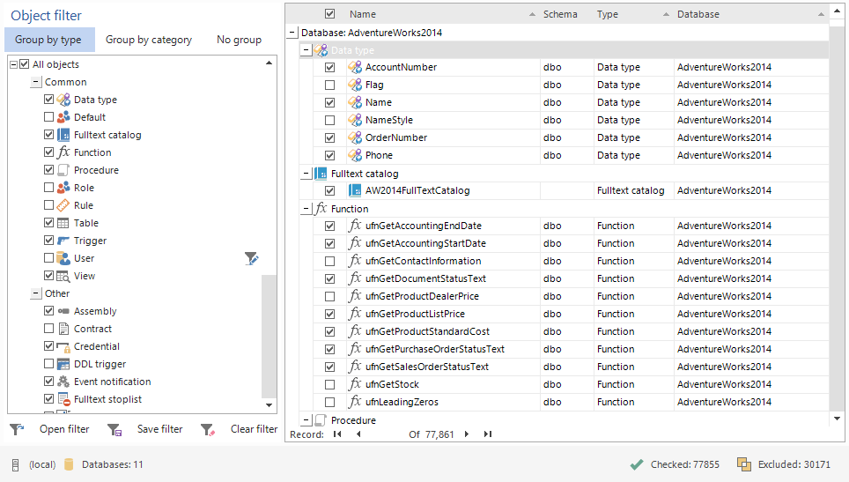Click the Assembly icon in the filter tree

pyautogui.click(x=63, y=311)
